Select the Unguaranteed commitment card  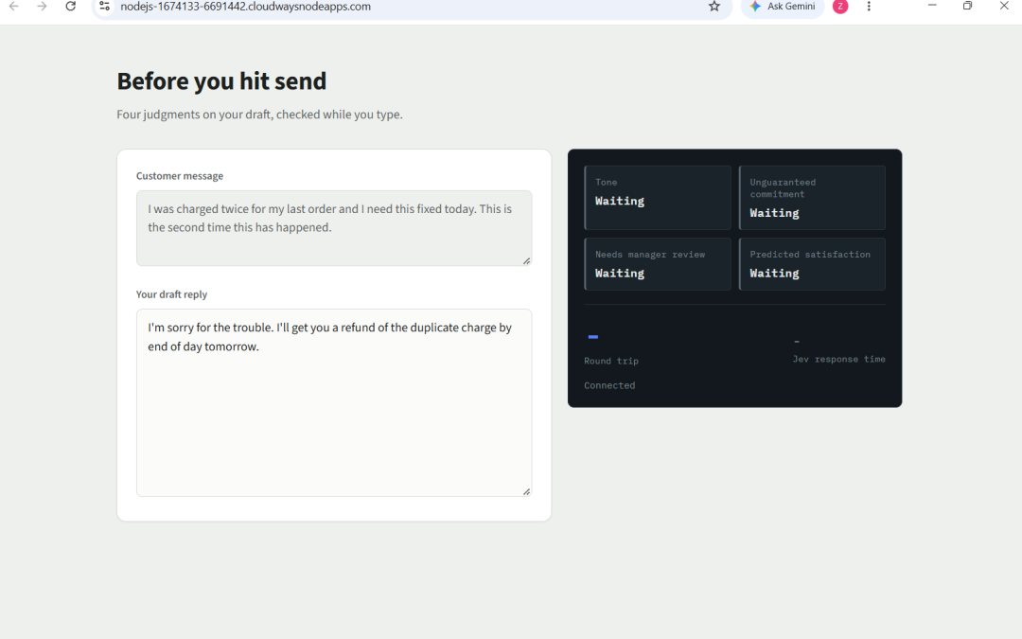tap(812, 198)
